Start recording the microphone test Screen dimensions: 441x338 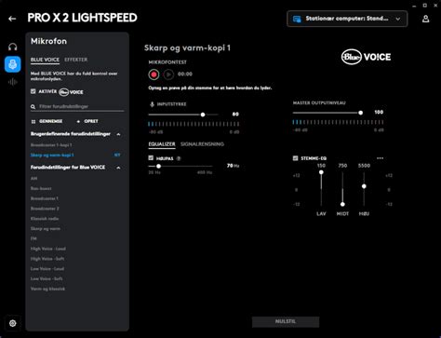(x=154, y=74)
